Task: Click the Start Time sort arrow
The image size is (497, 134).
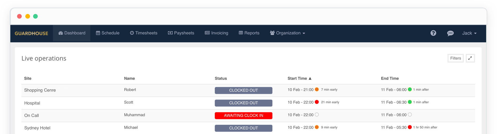Action: (310, 78)
